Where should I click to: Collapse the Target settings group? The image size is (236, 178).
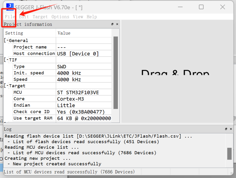pos(6,86)
